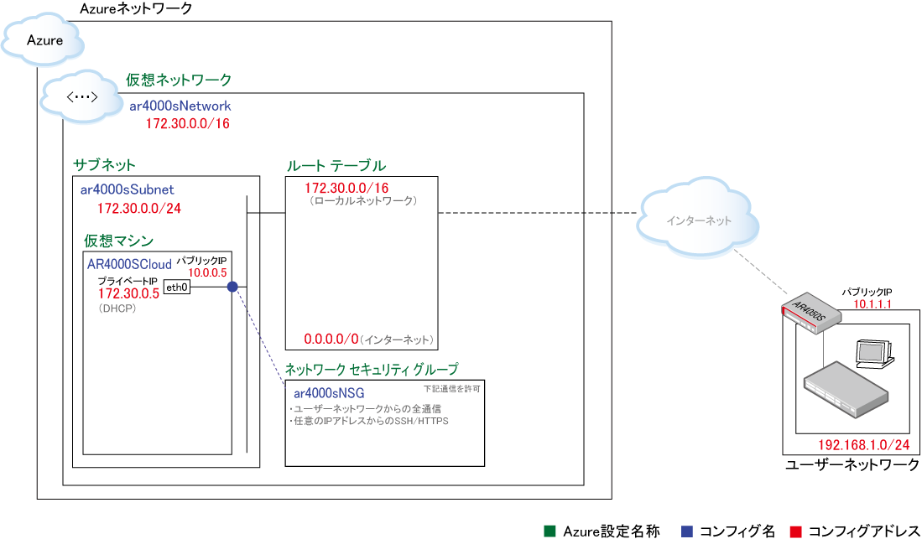Click the Azure cloud icon
The image size is (922, 539).
coord(43,40)
